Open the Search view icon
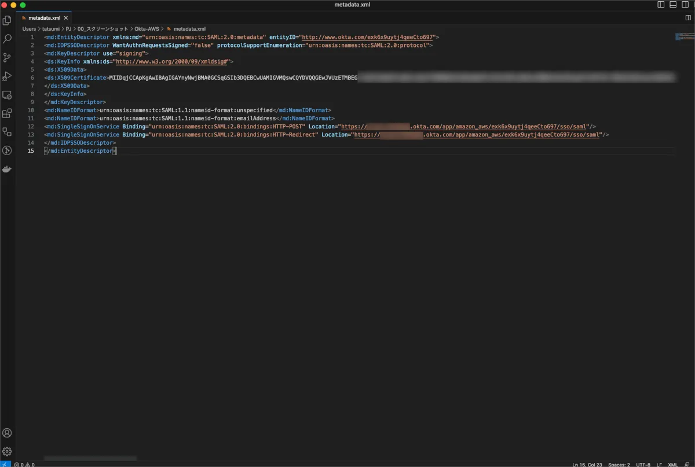The height and width of the screenshot is (467, 695). [x=8, y=39]
